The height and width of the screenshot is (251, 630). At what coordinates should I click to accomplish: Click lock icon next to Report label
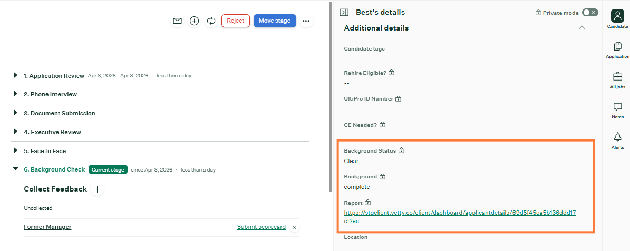click(368, 203)
